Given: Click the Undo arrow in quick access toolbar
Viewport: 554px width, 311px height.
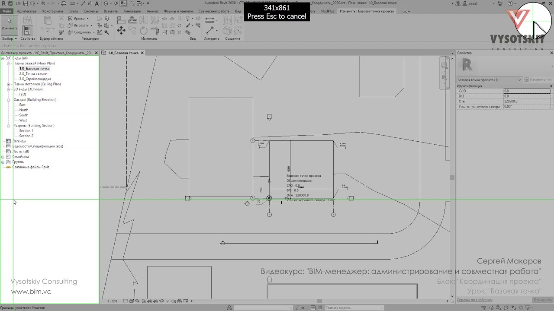Looking at the screenshot, I should point(42,3).
